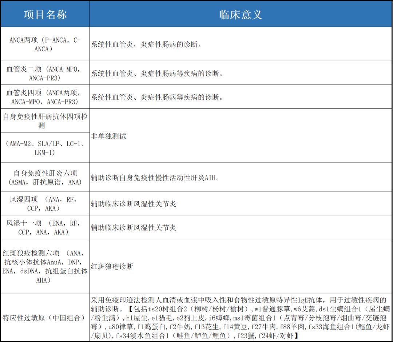Image resolution: width=393 pixels, height=342 pixels.
Task: Click the 红斑狼疮诊断 cell
Action: (112, 267)
